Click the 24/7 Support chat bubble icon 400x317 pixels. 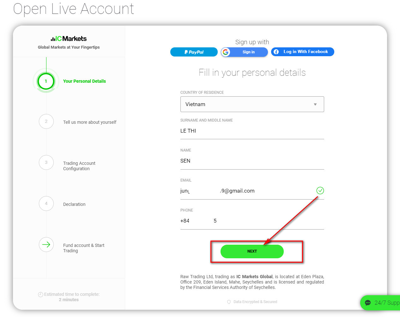(368, 303)
